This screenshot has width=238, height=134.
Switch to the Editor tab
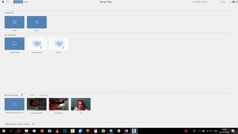coord(26,2)
